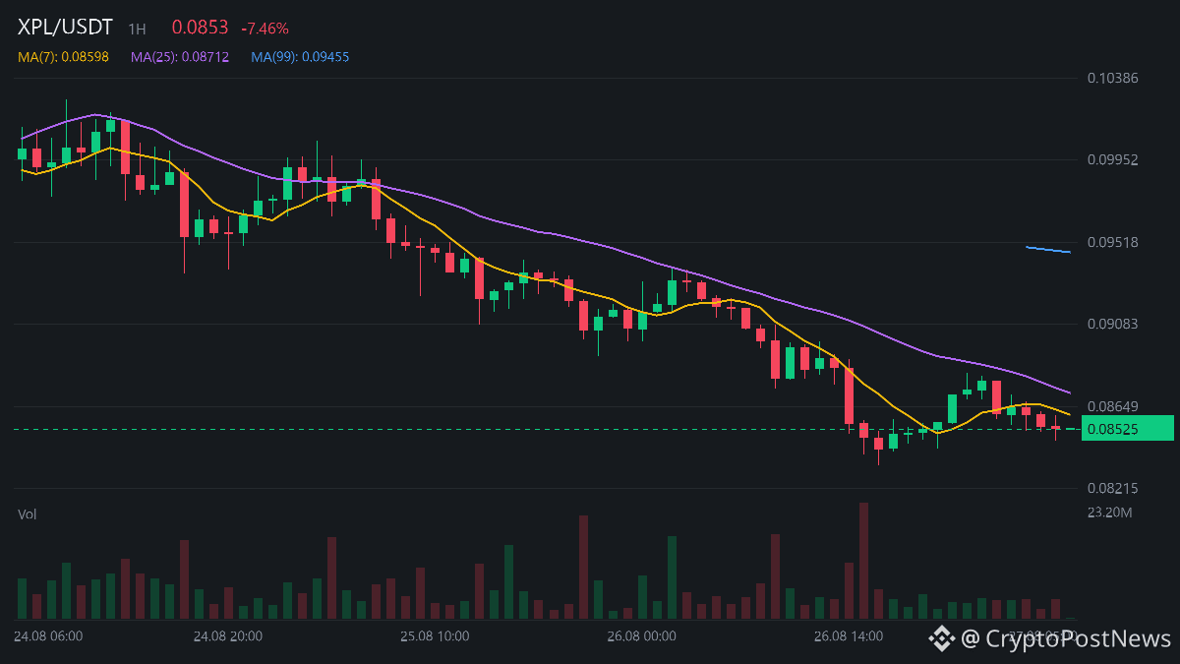
Task: Click the 0.10386 price axis label
Action: [x=1112, y=78]
